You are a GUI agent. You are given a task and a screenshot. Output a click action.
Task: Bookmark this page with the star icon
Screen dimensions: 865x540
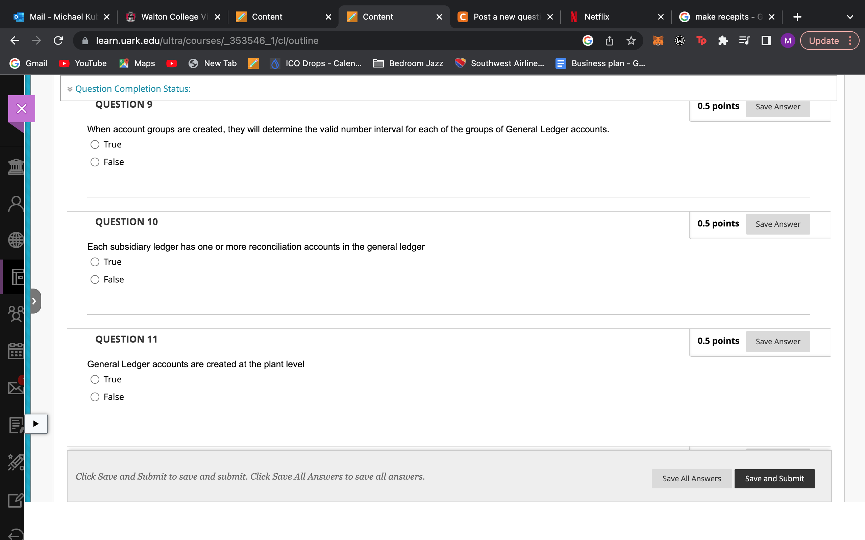pyautogui.click(x=631, y=41)
